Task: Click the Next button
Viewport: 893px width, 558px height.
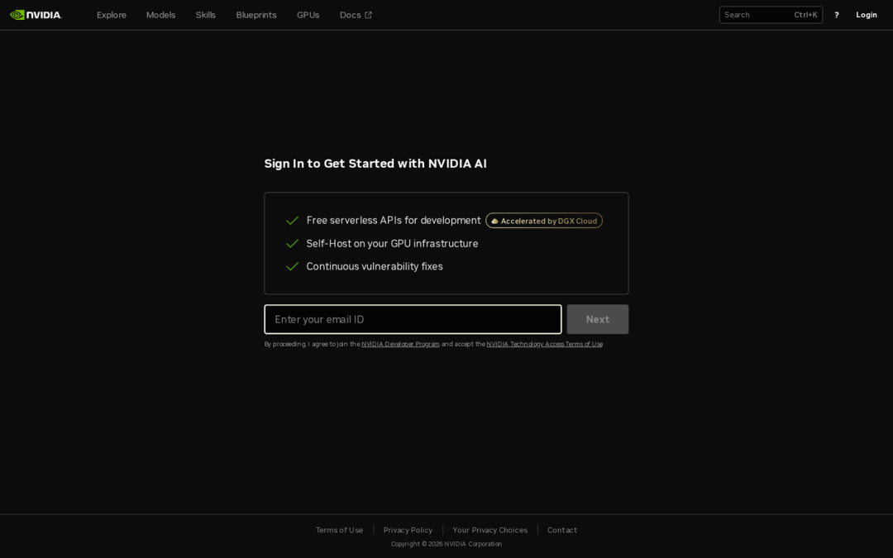Action: (598, 319)
